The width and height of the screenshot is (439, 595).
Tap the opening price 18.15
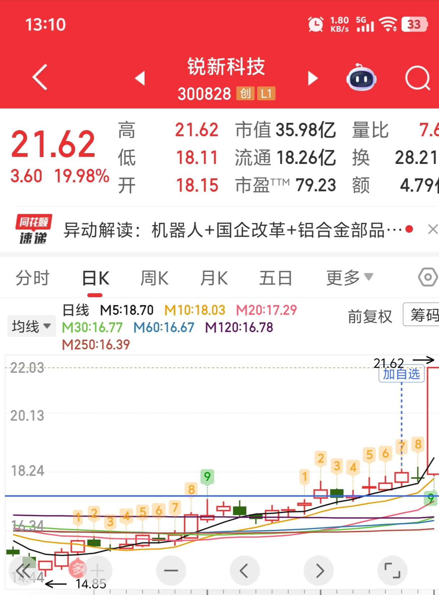click(197, 185)
